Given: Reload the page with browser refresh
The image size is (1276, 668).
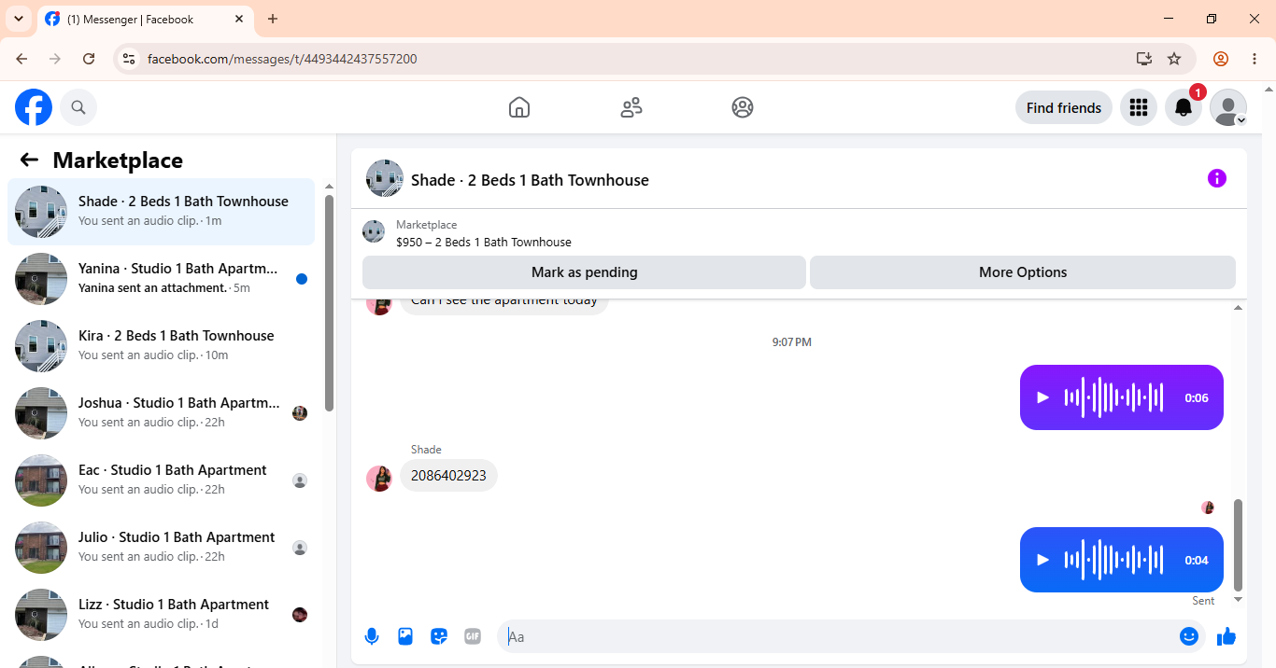Looking at the screenshot, I should pyautogui.click(x=89, y=59).
